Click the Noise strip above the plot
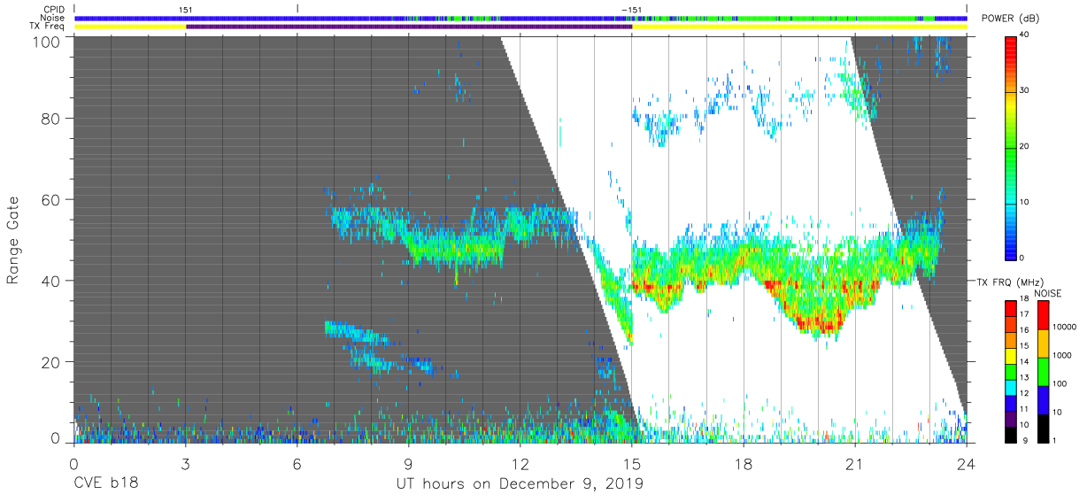This screenshot has height=502, width=1087. pyautogui.click(x=520, y=18)
